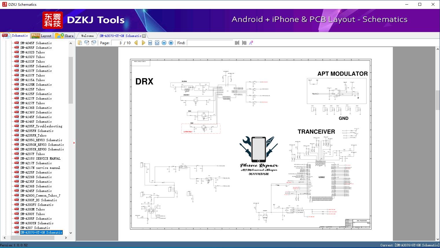Click the find next icon
The height and width of the screenshot is (248, 440).
click(x=244, y=43)
